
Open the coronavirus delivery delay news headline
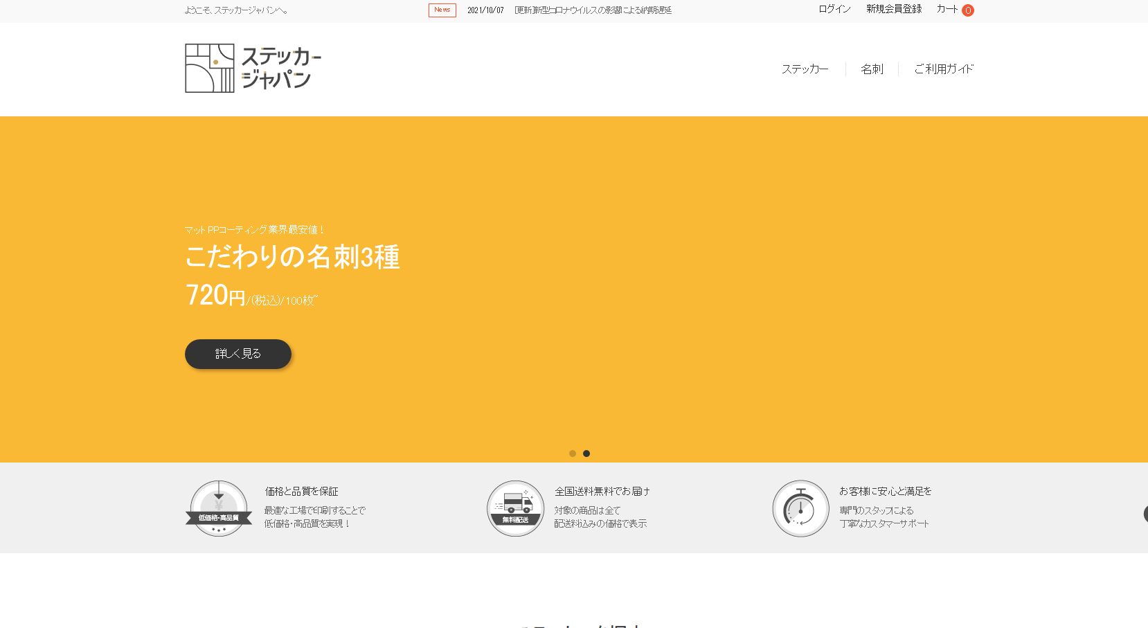(593, 10)
